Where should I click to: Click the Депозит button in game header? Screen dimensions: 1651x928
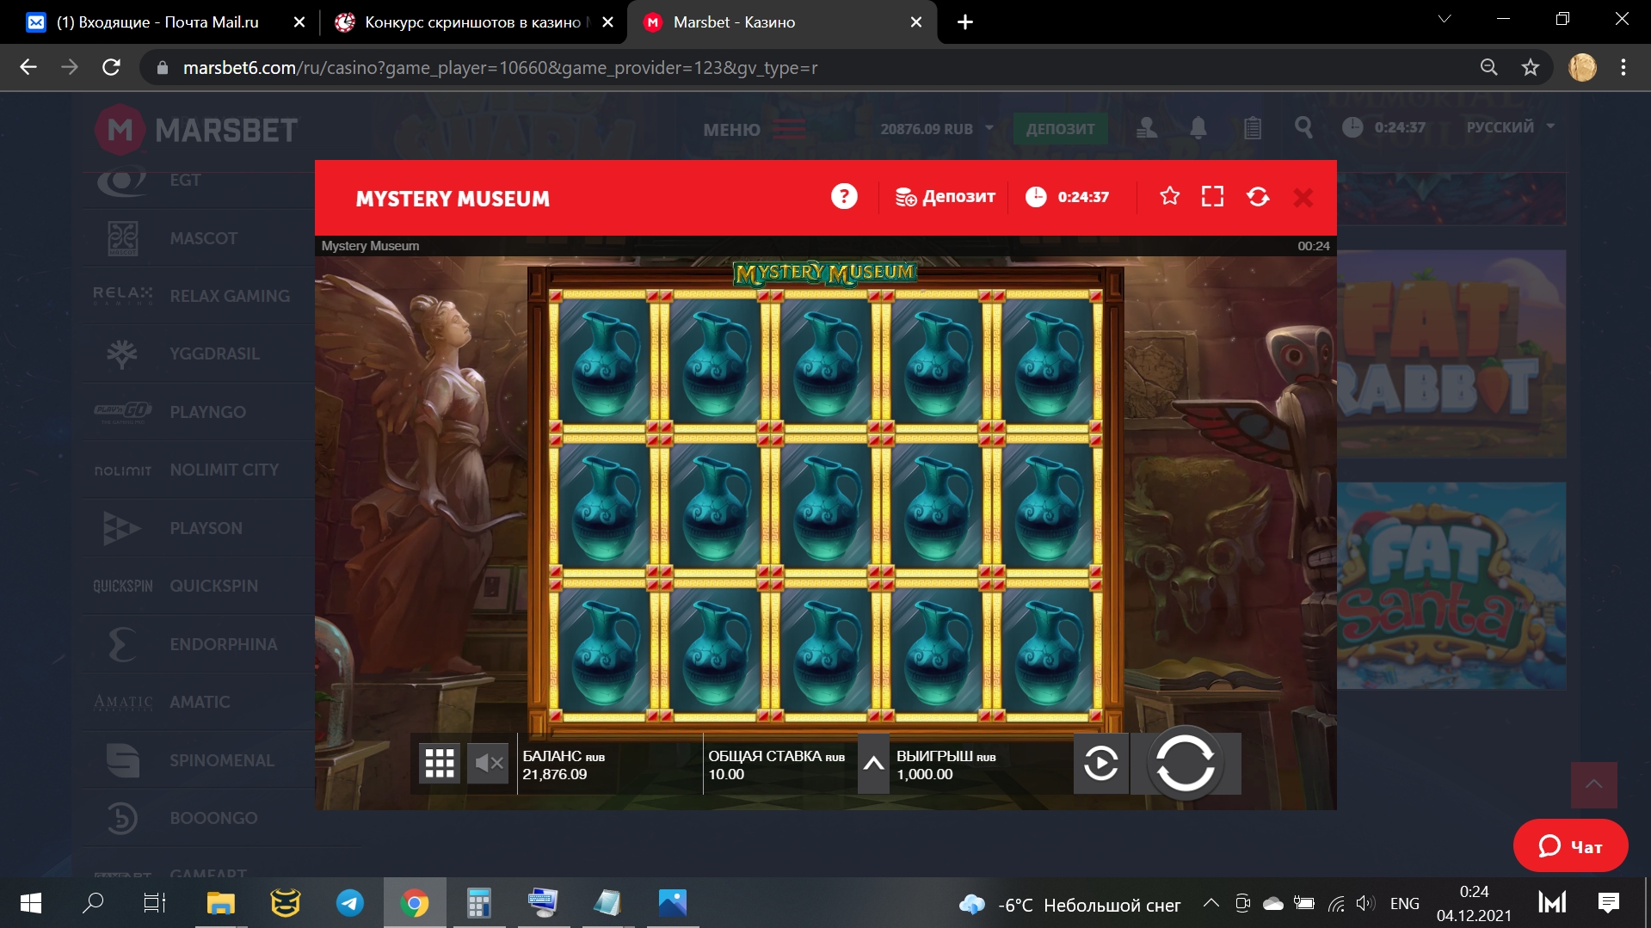945,197
